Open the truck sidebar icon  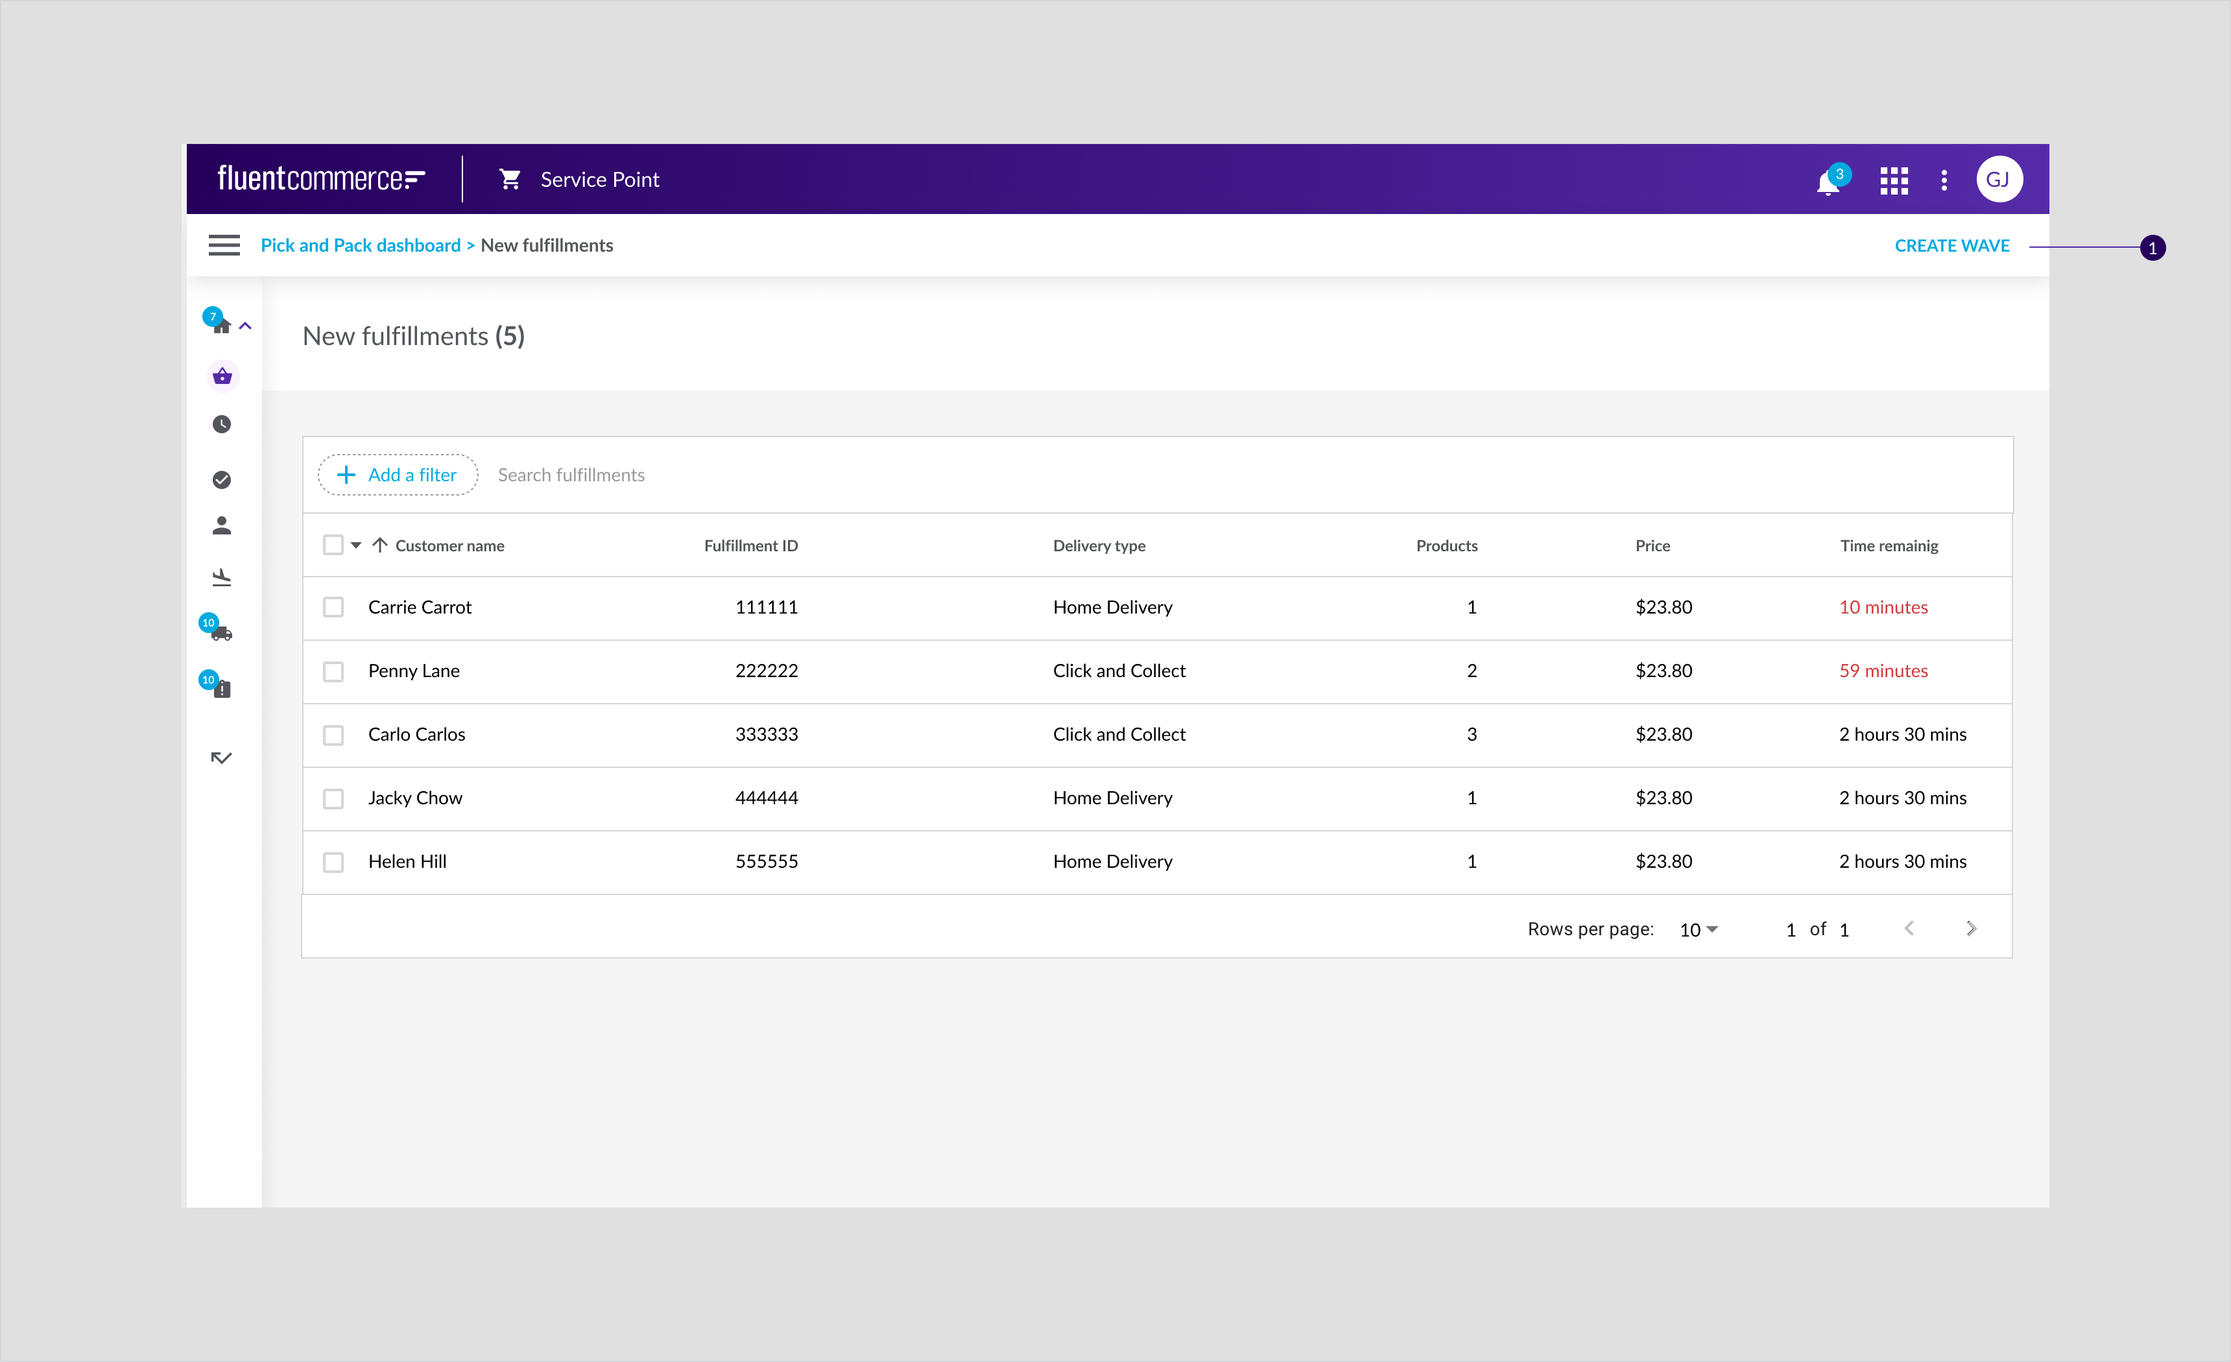(222, 633)
